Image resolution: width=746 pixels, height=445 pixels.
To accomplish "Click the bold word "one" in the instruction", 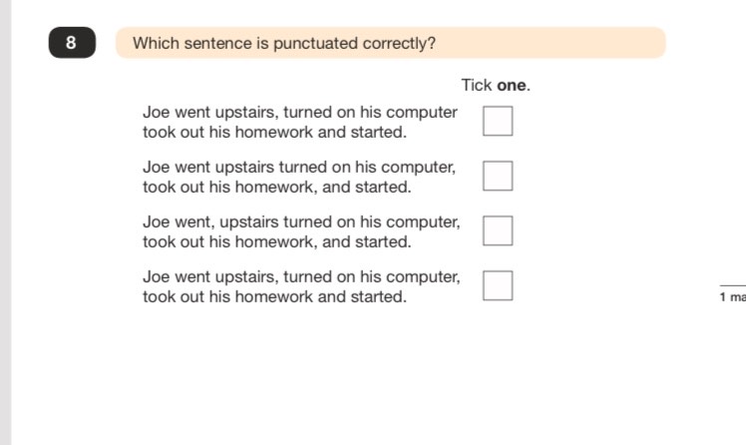I will tap(512, 85).
